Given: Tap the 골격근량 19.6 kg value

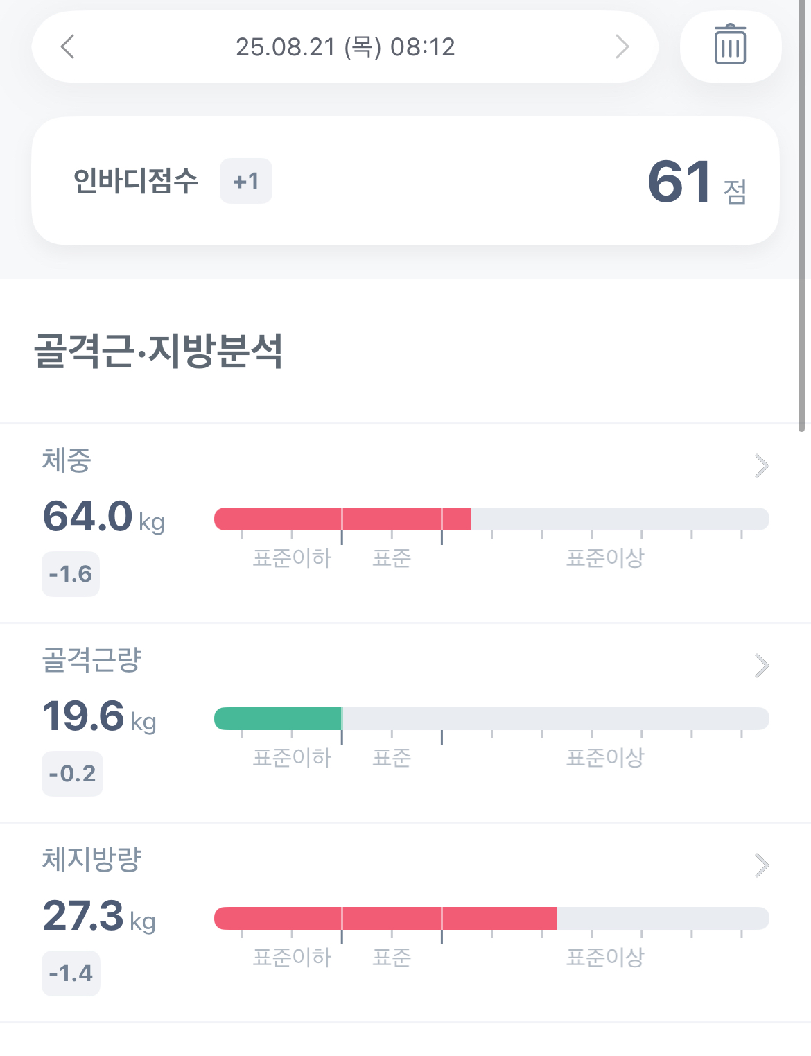Looking at the screenshot, I should coord(99,717).
